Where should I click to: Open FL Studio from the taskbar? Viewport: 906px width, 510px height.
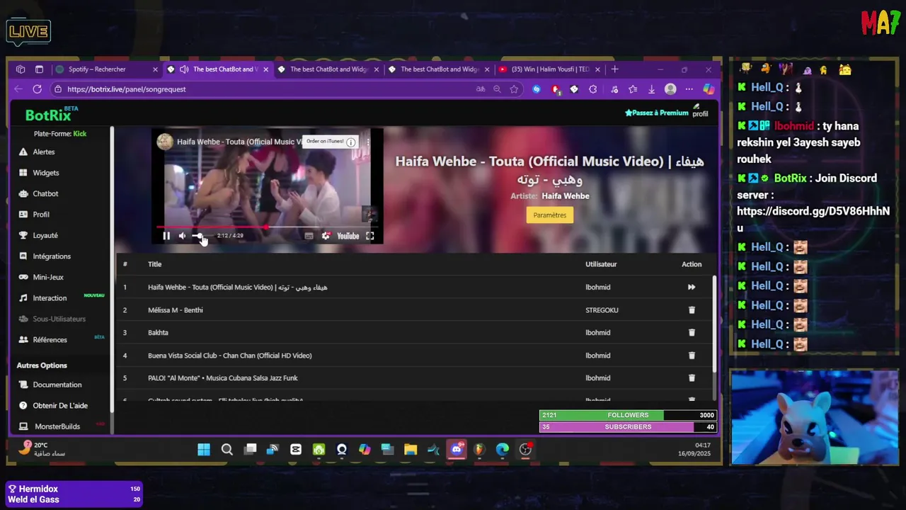point(479,449)
